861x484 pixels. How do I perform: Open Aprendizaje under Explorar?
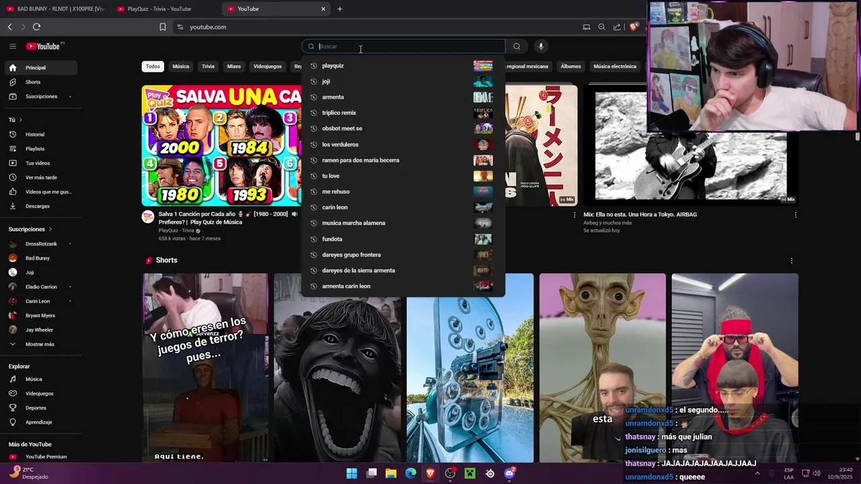tap(40, 422)
